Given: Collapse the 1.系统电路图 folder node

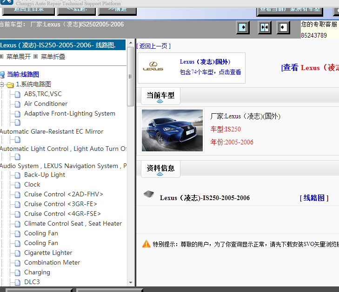Looking at the screenshot, I should point(2,84).
